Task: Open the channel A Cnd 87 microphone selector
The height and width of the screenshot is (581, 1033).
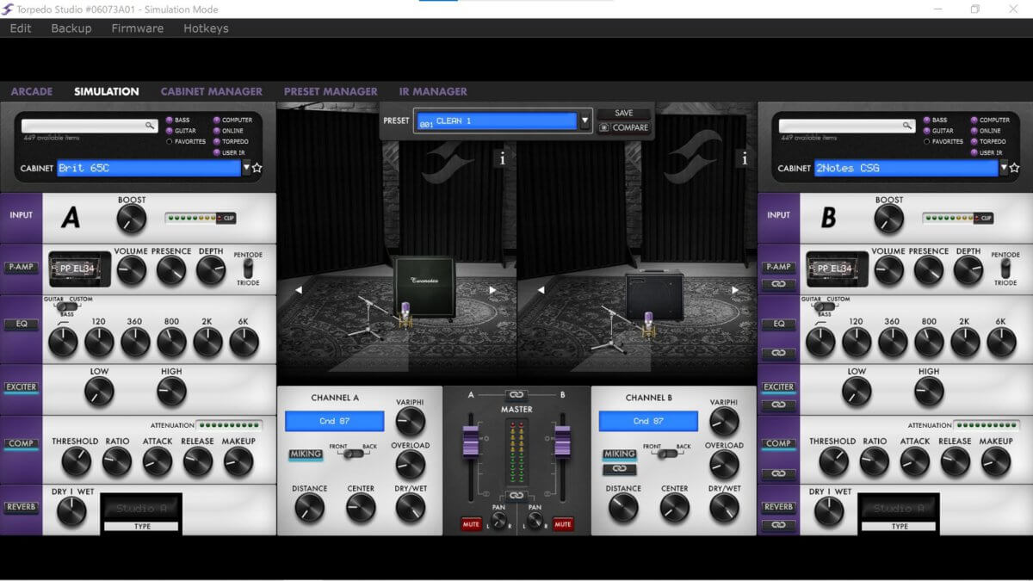Action: 335,421
